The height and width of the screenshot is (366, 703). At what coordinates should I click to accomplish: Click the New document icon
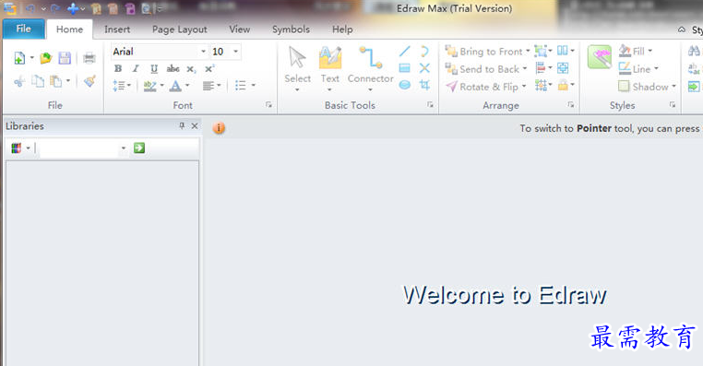[19, 58]
